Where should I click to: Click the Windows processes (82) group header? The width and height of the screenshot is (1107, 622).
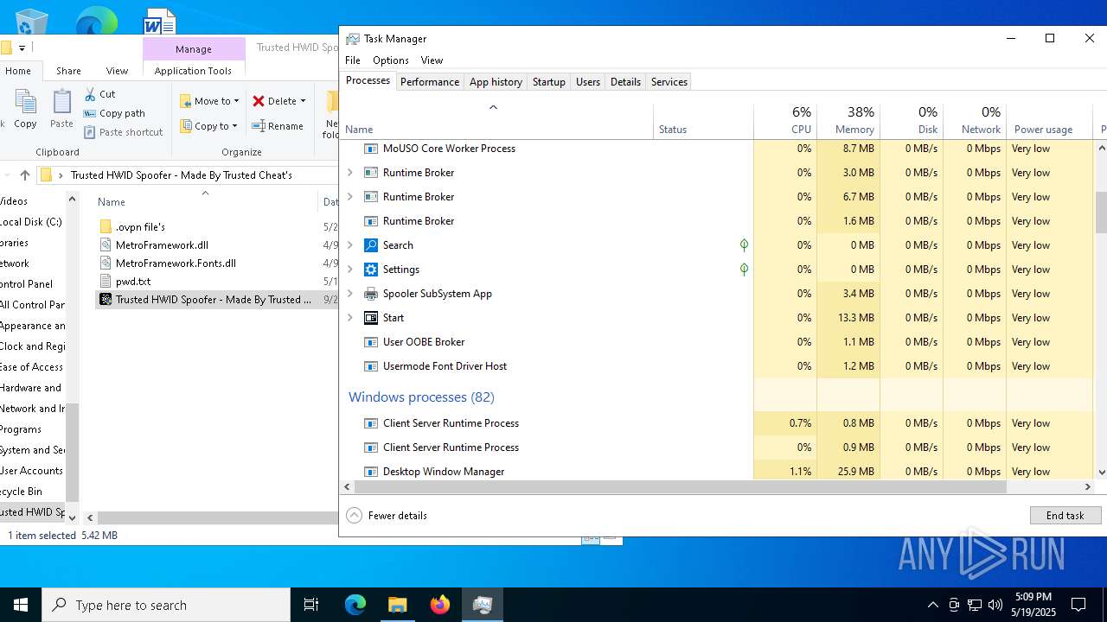tap(421, 397)
